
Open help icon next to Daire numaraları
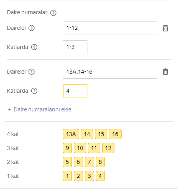point(53,13)
